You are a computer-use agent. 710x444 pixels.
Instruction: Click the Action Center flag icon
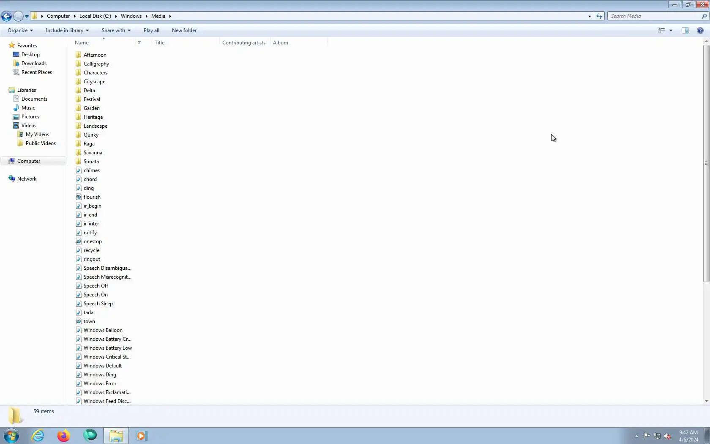click(647, 436)
